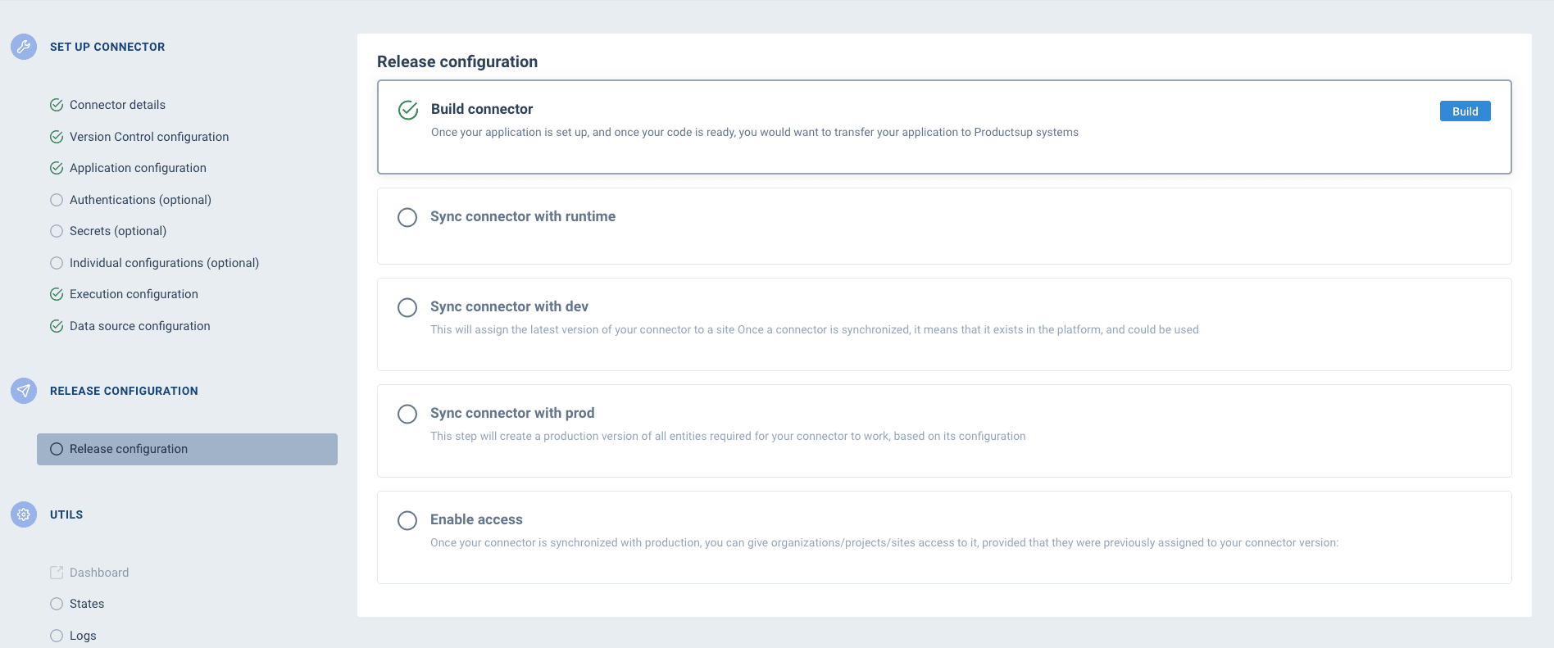Select the Sync connector with runtime radio
This screenshot has height=648, width=1554.
[407, 217]
